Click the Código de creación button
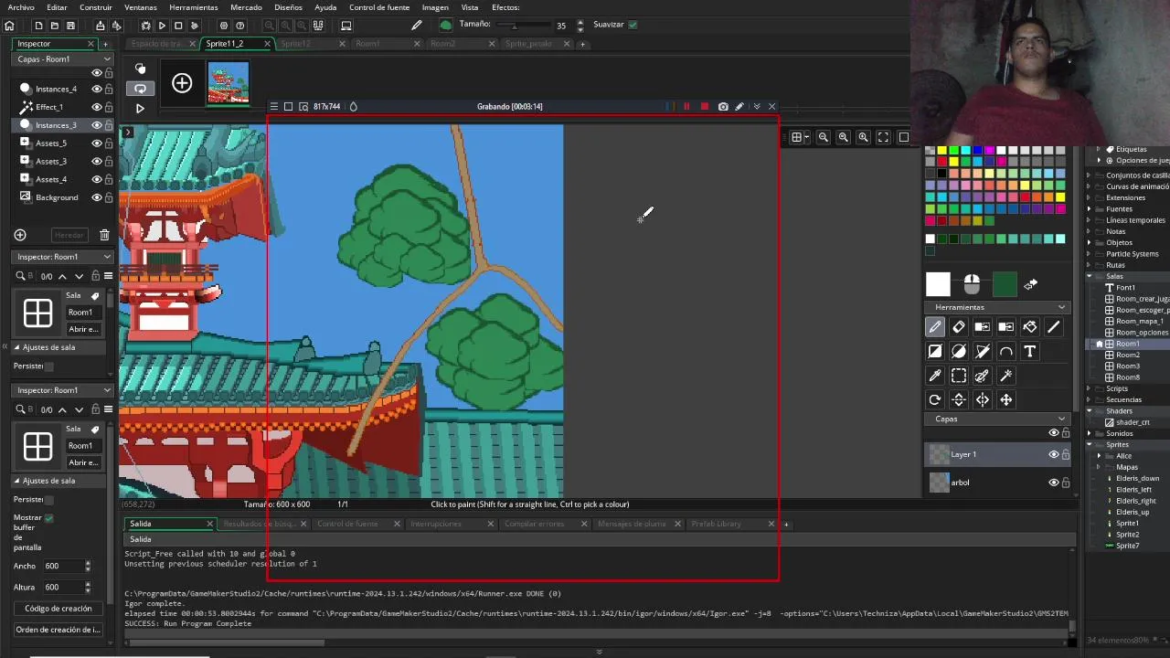1170x658 pixels. [x=58, y=609]
